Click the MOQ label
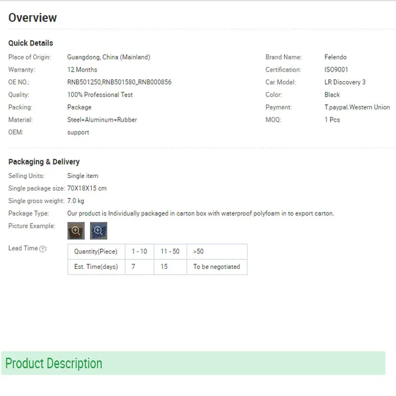Image resolution: width=396 pixels, height=396 pixels. point(273,120)
